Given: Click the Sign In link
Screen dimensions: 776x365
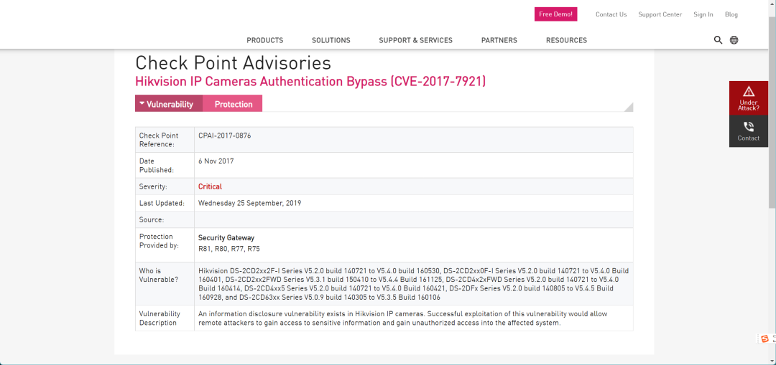Looking at the screenshot, I should (x=703, y=14).
